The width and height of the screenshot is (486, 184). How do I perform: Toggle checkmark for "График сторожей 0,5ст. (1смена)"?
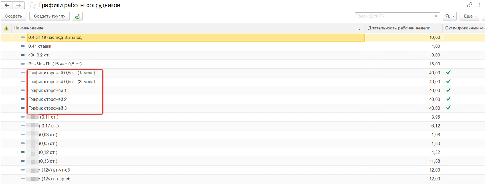coord(448,73)
